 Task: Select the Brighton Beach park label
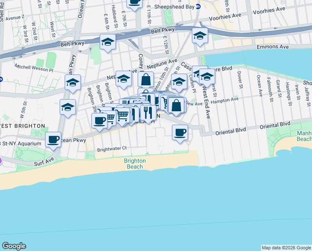[135, 164]
